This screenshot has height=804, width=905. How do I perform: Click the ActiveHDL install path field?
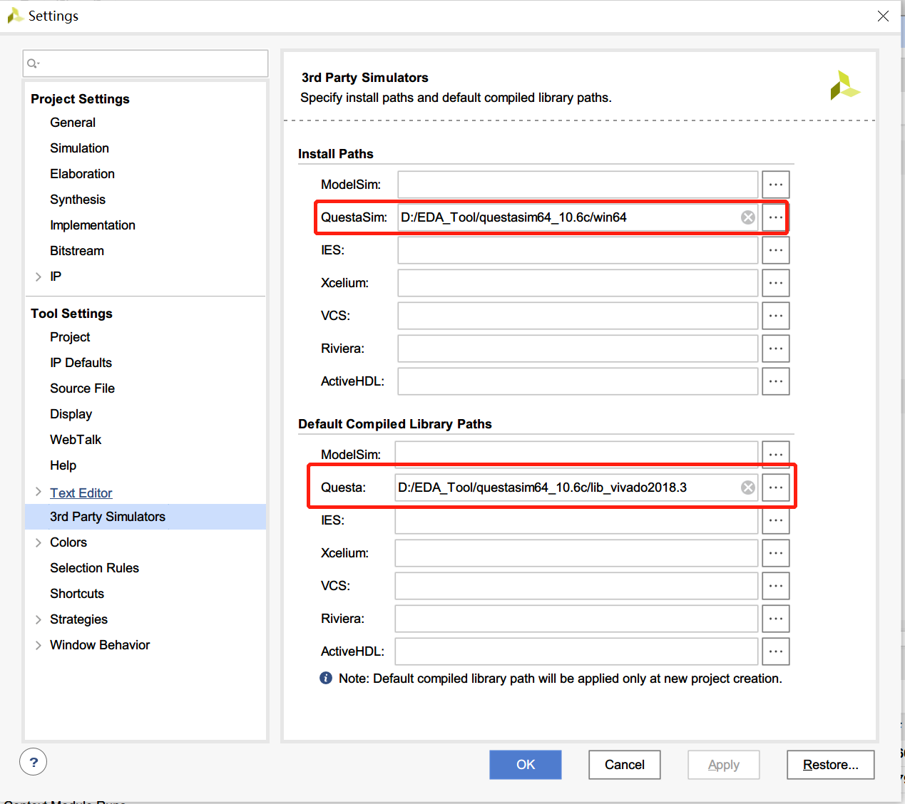coord(578,381)
